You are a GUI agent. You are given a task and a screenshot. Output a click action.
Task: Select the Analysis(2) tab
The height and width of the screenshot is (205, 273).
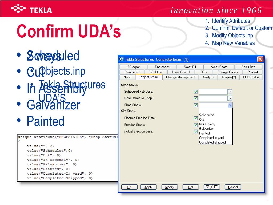[x=228, y=77]
